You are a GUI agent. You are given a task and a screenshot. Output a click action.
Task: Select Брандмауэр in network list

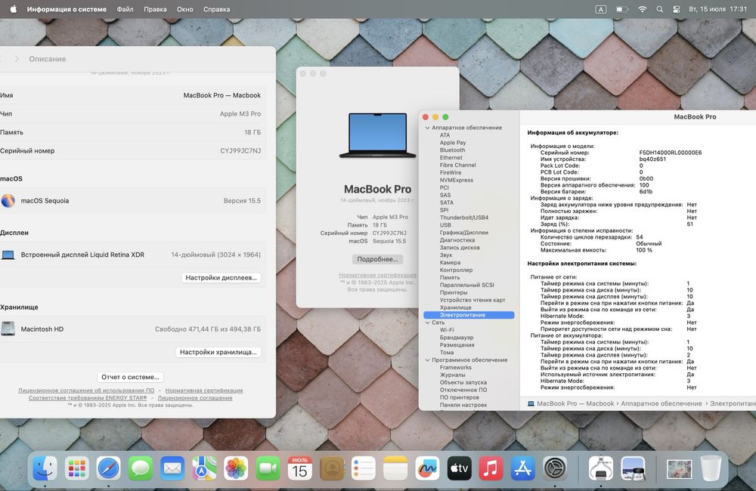[457, 338]
